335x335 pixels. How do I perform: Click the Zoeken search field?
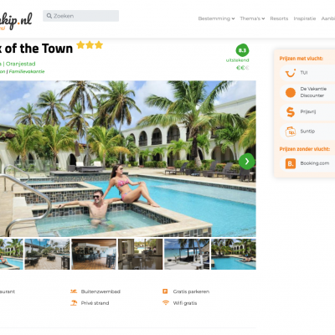point(80,16)
